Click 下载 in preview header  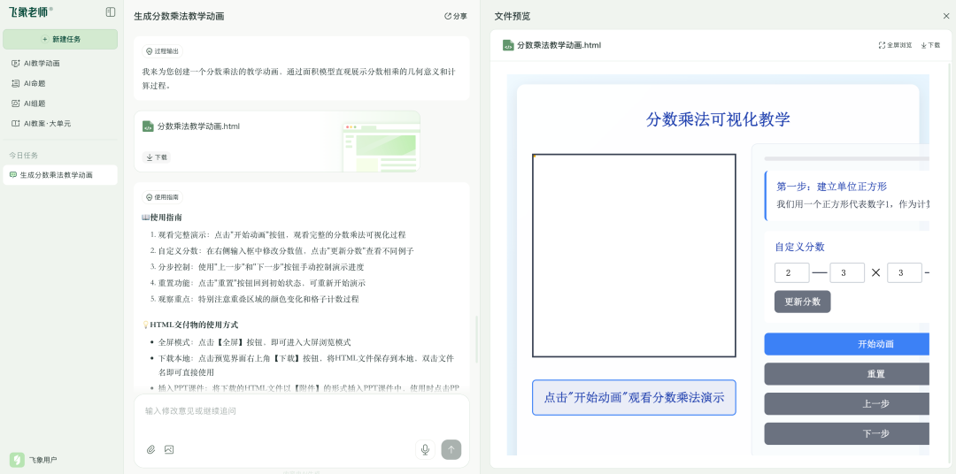pos(930,45)
